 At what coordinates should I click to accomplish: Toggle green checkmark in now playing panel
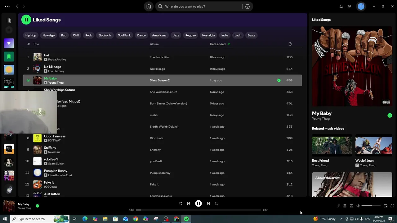390,116
